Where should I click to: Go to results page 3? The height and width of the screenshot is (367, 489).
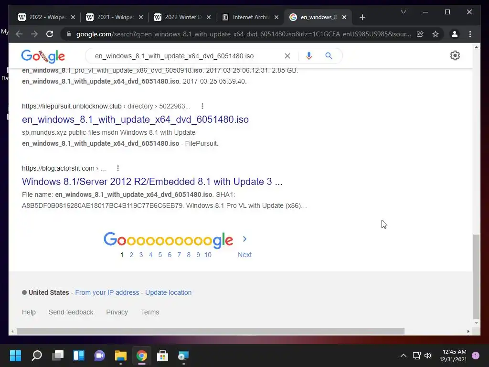(141, 255)
